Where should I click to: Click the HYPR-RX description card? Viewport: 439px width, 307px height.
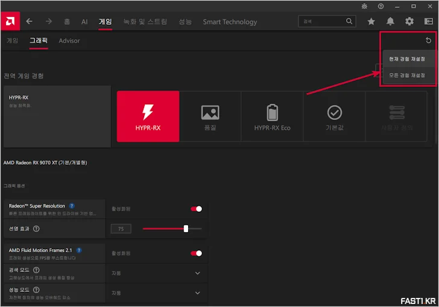(57, 116)
